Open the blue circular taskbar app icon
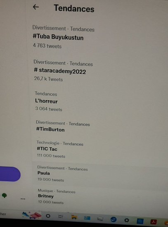The height and width of the screenshot is (227, 168). coord(114,220)
